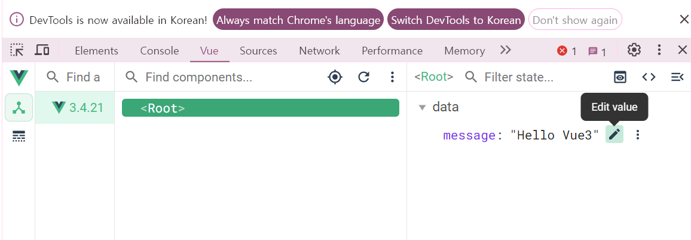
Task: Open the Vue timeline view icon
Action: (x=19, y=137)
